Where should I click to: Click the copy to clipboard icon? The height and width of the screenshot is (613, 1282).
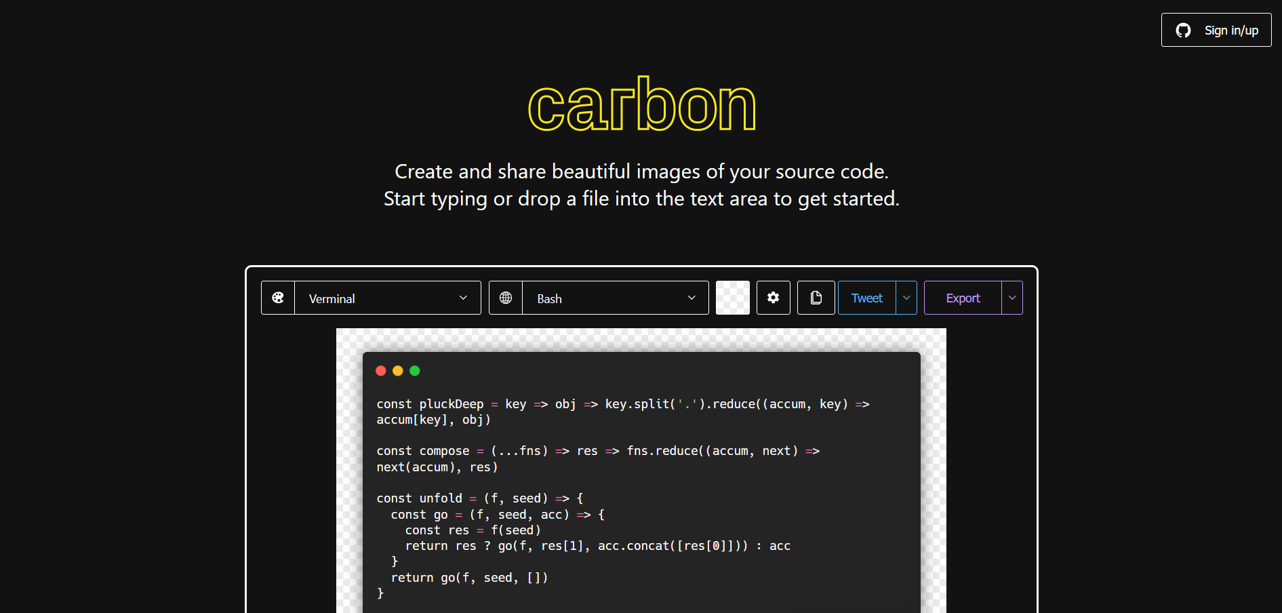point(816,298)
